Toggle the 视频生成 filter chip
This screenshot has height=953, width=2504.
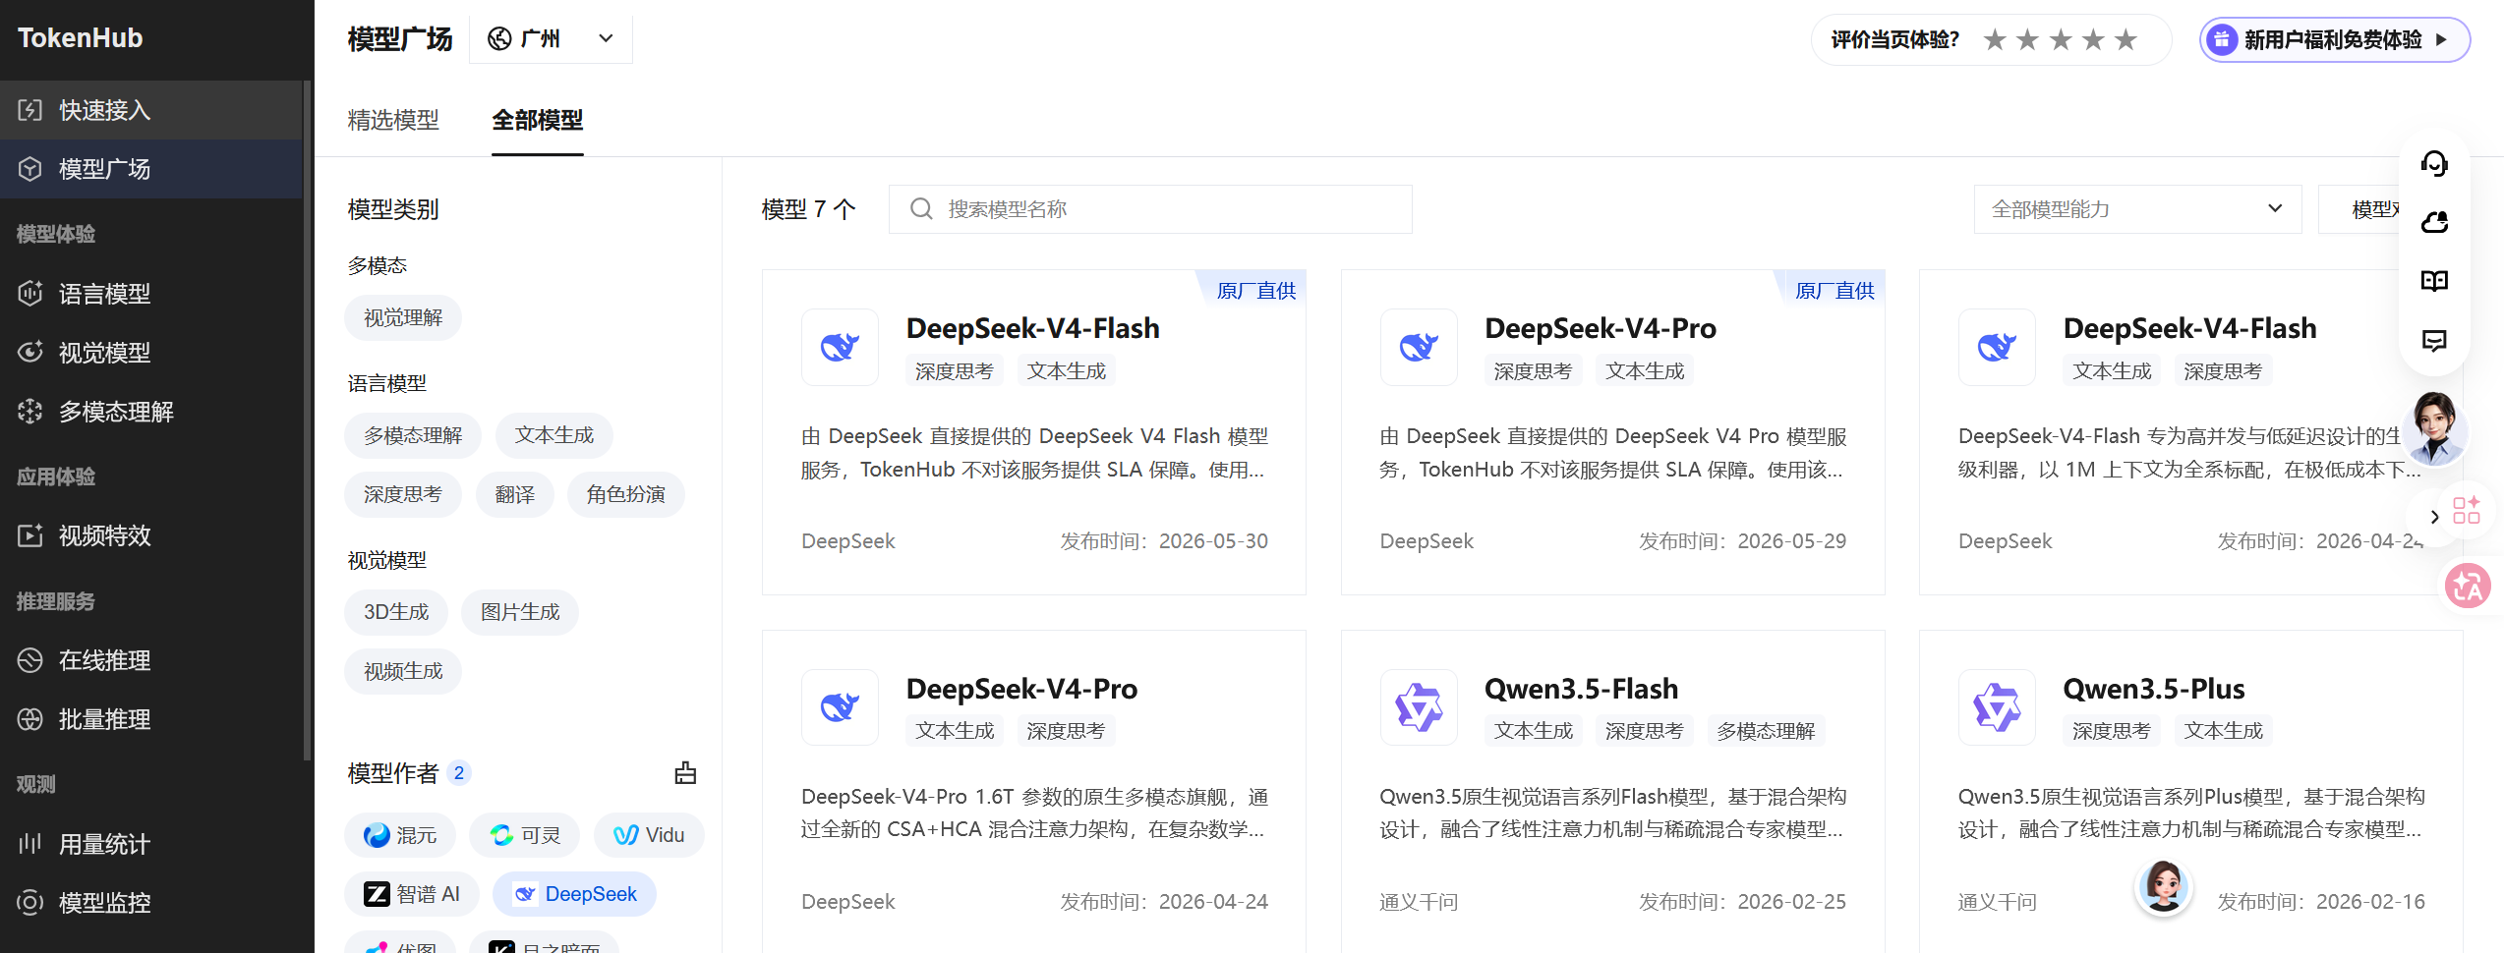pyautogui.click(x=403, y=672)
